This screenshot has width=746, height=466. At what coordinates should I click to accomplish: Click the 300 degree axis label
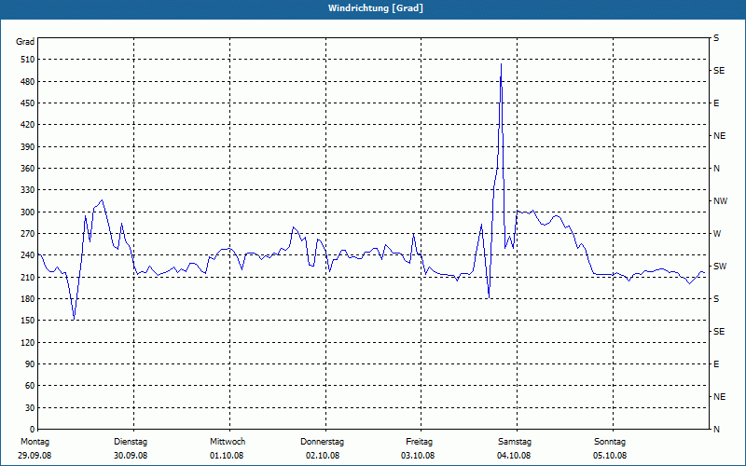29,212
